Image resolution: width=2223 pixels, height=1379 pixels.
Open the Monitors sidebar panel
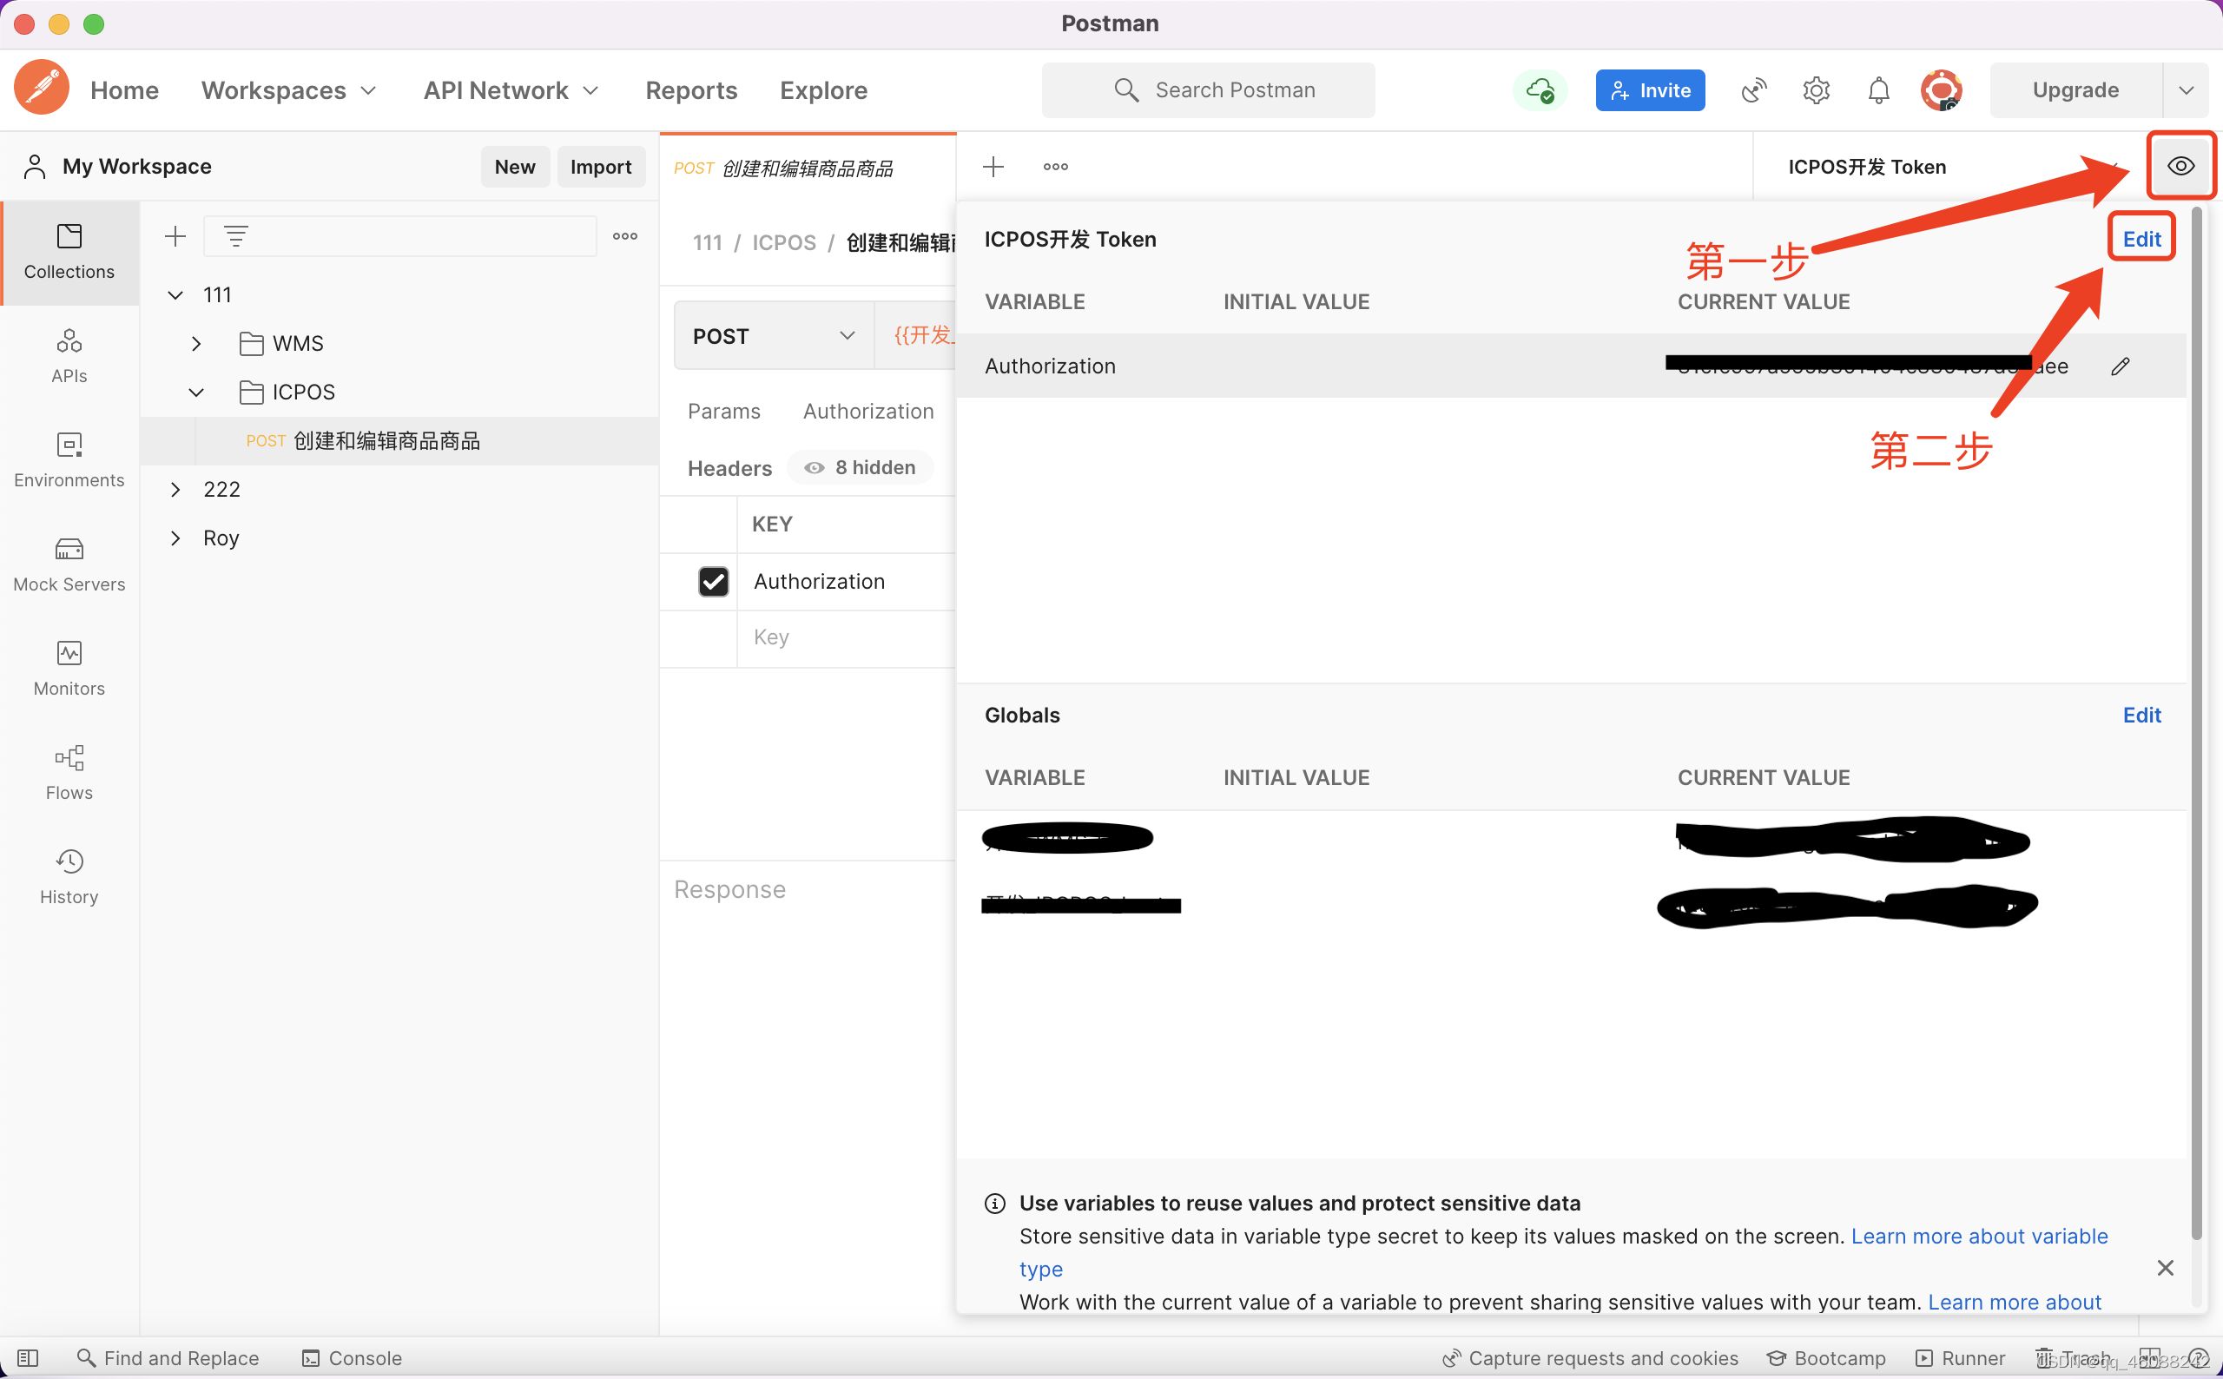pyautogui.click(x=69, y=667)
